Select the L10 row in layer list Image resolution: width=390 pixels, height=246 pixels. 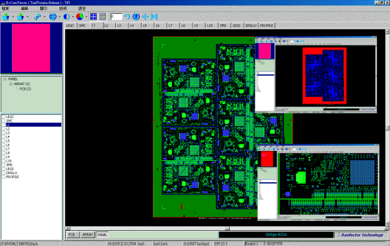point(32,161)
